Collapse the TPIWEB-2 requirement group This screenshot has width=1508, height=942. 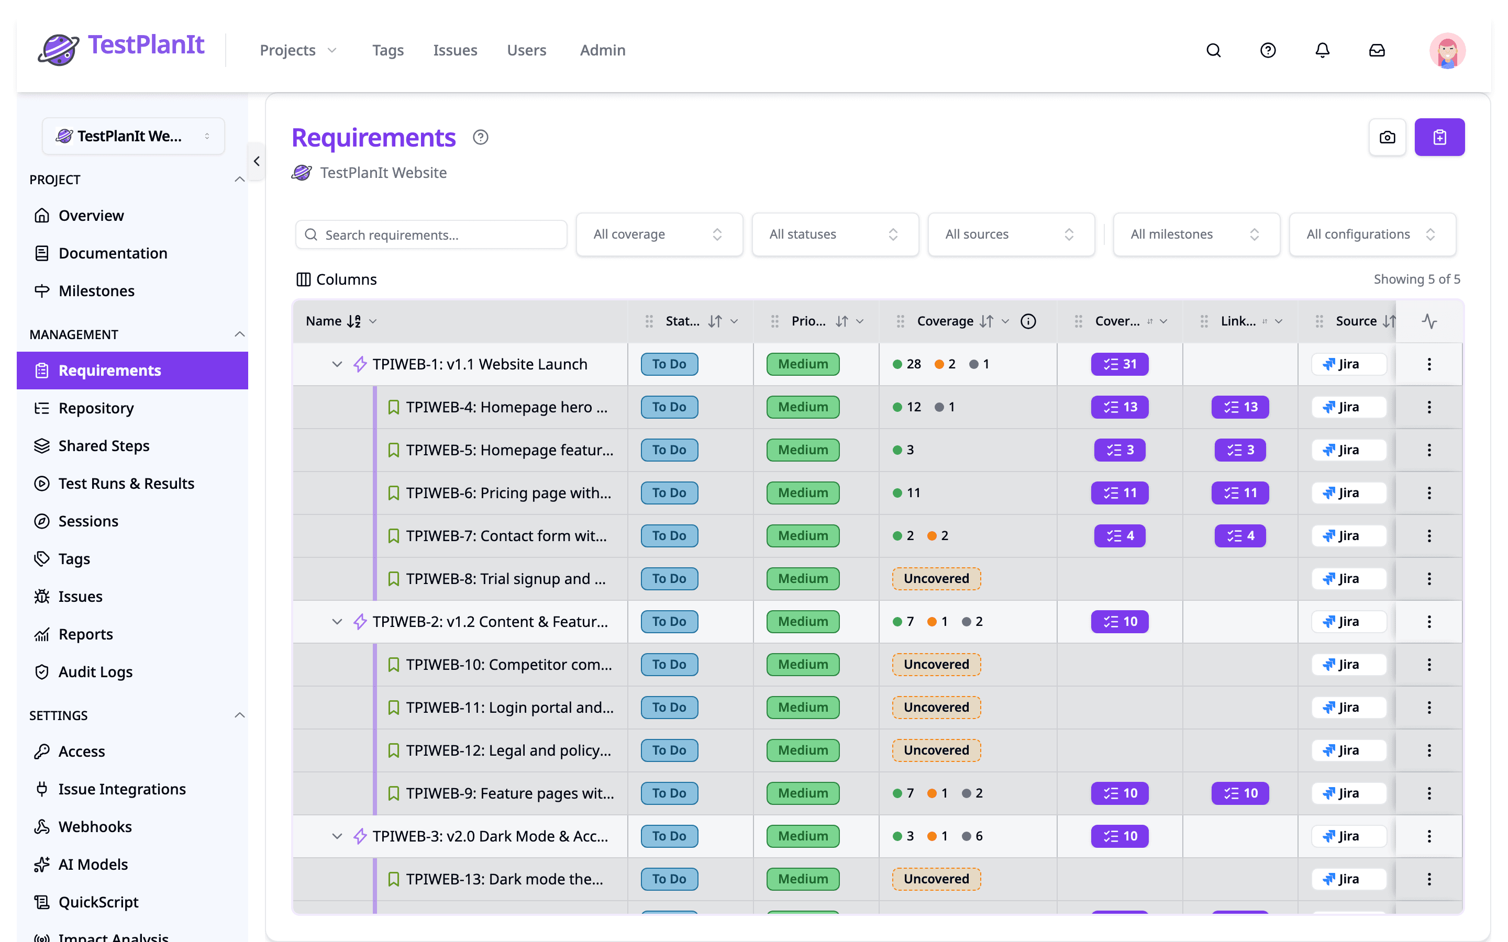coord(337,622)
